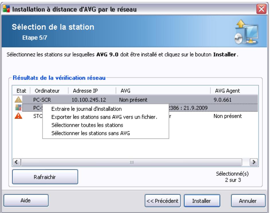
Task: Click the yellow warning icon for PC-SCR
Action: point(18,100)
